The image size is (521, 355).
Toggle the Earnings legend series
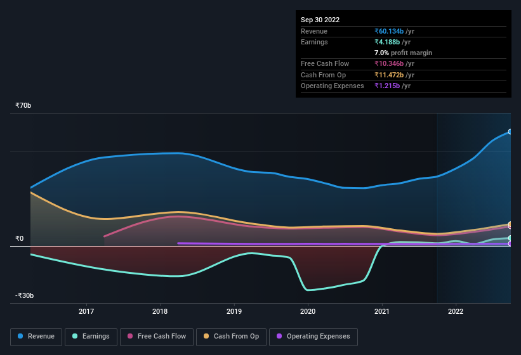pyautogui.click(x=91, y=337)
